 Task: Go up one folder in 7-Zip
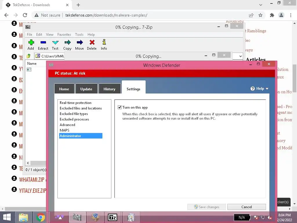29,56
